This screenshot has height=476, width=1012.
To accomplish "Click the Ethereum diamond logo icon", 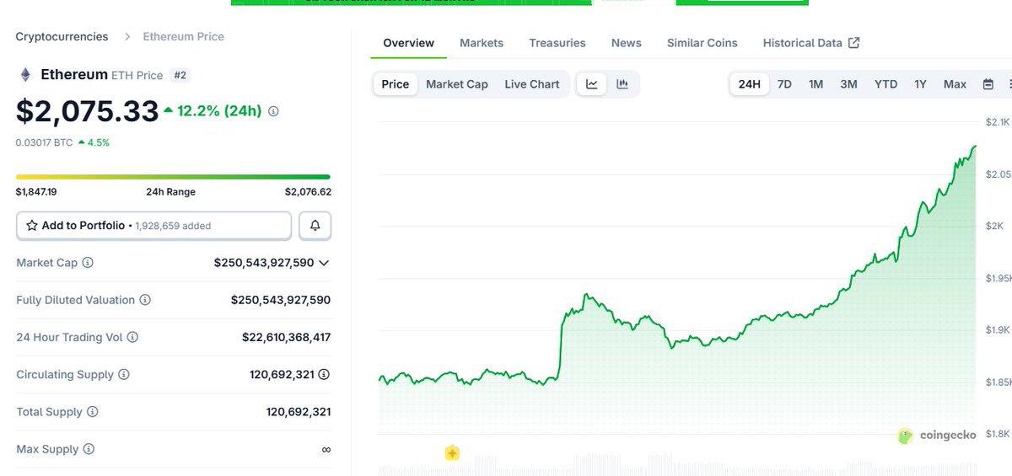I will click(x=25, y=75).
